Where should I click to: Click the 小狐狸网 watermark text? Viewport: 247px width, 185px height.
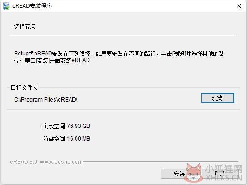pyautogui.click(x=224, y=169)
